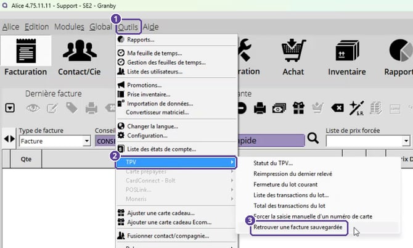Click the greyed printer icon under Dernière facture

point(91,108)
